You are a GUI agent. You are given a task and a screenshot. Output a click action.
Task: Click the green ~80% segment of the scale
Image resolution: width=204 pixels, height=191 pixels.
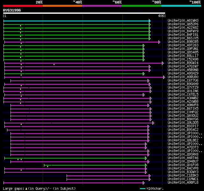tap(142, 6)
